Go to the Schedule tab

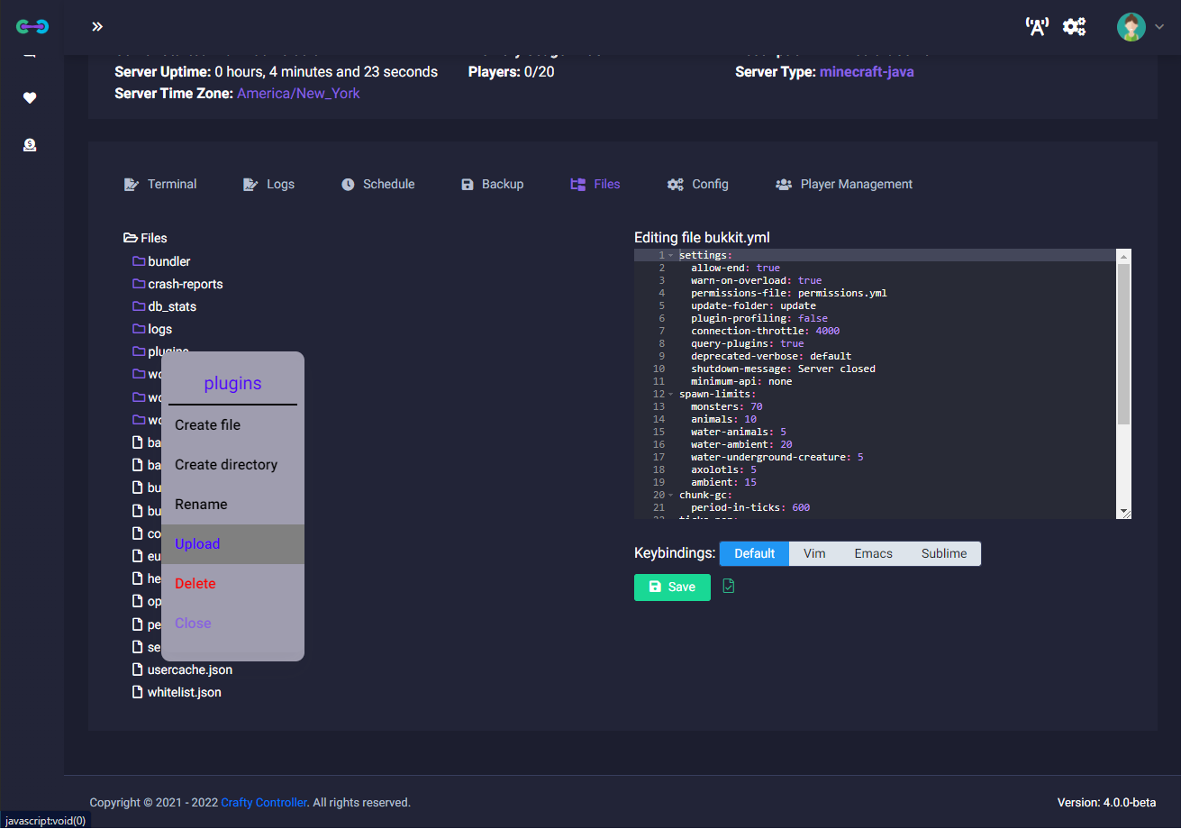pos(378,184)
